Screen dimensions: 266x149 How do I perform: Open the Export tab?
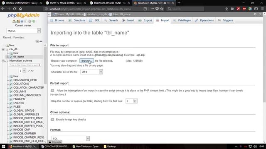[145, 20]
